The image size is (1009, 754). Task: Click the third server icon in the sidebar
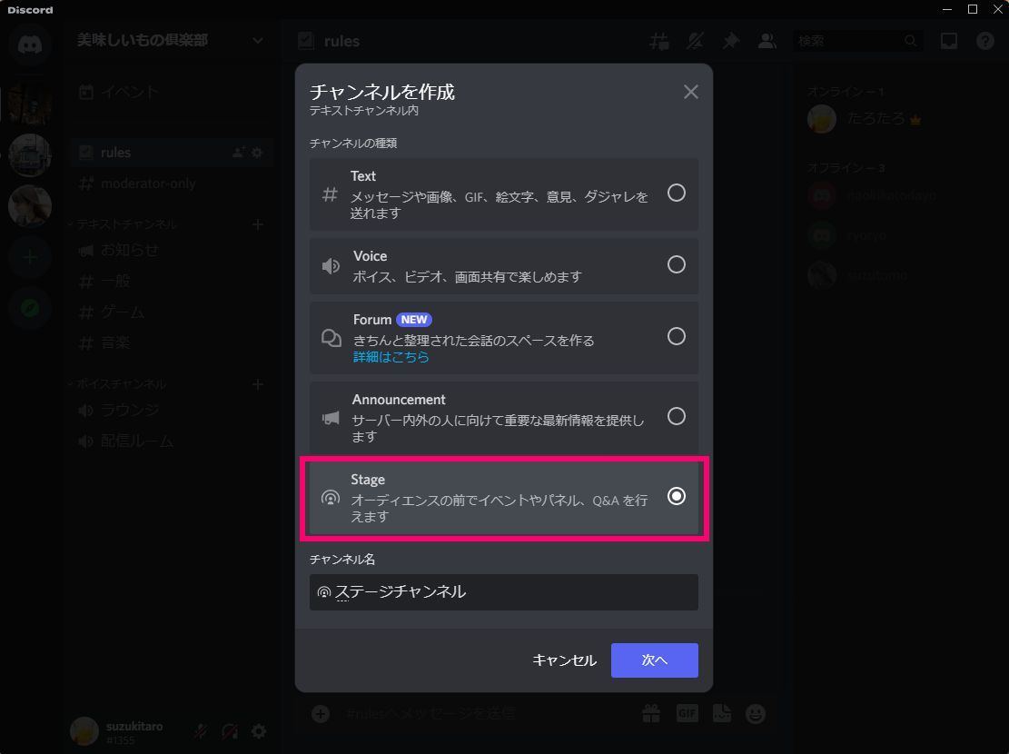tap(30, 206)
